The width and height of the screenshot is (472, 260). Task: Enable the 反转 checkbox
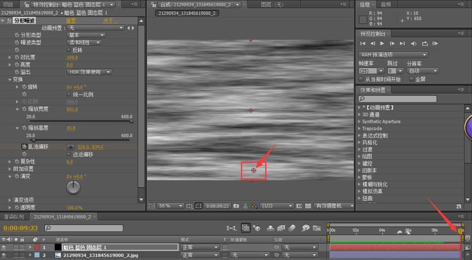click(x=68, y=50)
